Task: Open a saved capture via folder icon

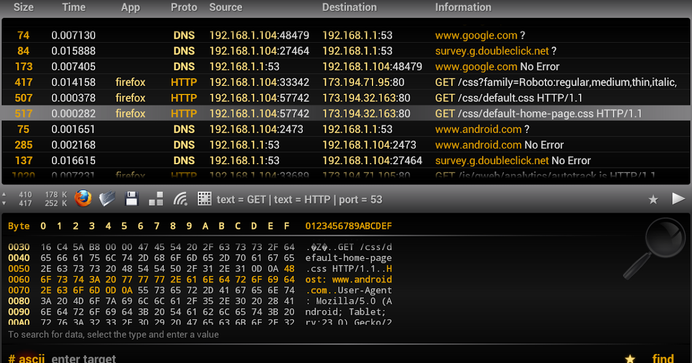Action: (107, 198)
